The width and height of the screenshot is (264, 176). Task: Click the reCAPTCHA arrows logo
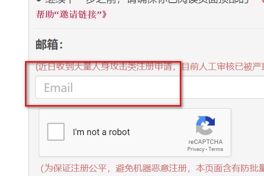(x=205, y=125)
